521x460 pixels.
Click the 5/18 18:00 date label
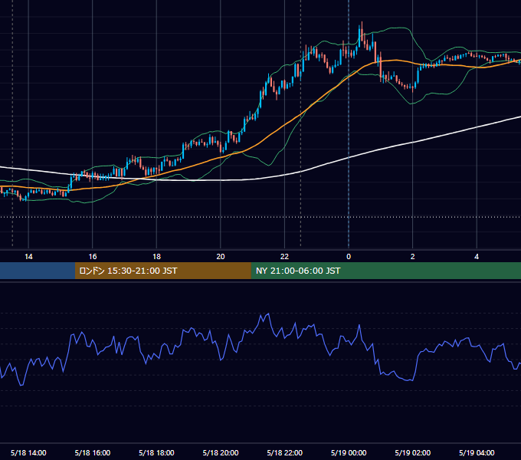pyautogui.click(x=156, y=452)
